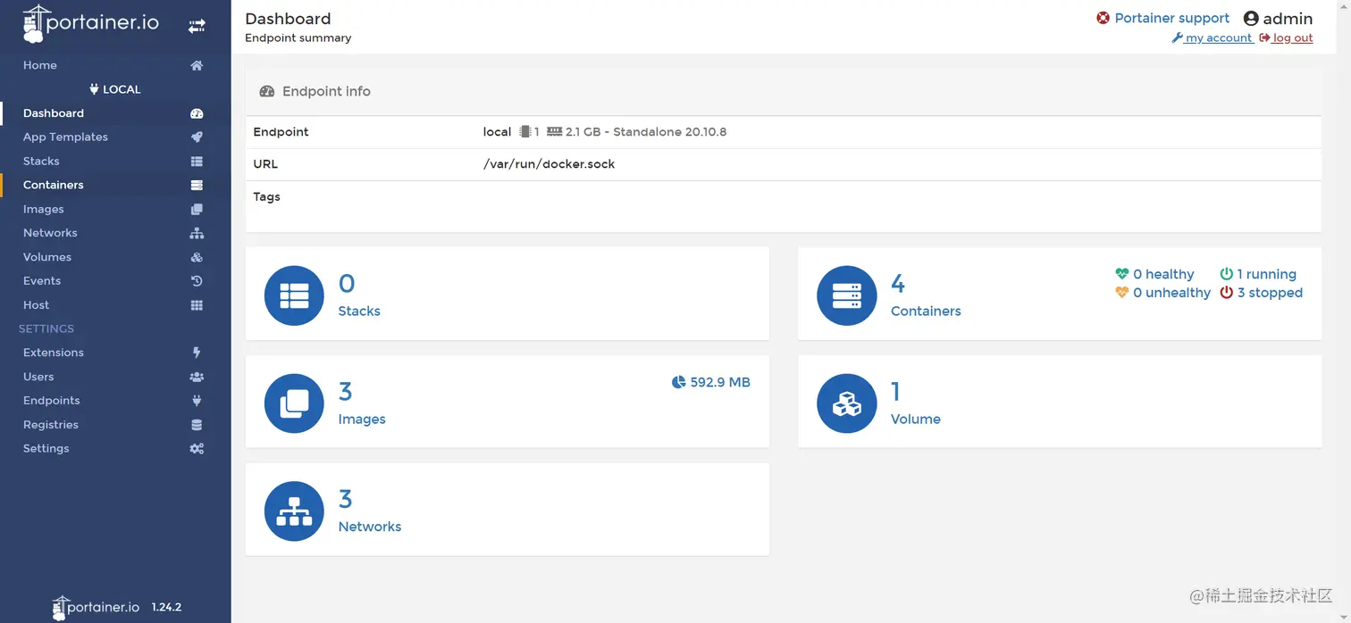The height and width of the screenshot is (623, 1351).
Task: Click the round Images tile icon
Action: (294, 403)
